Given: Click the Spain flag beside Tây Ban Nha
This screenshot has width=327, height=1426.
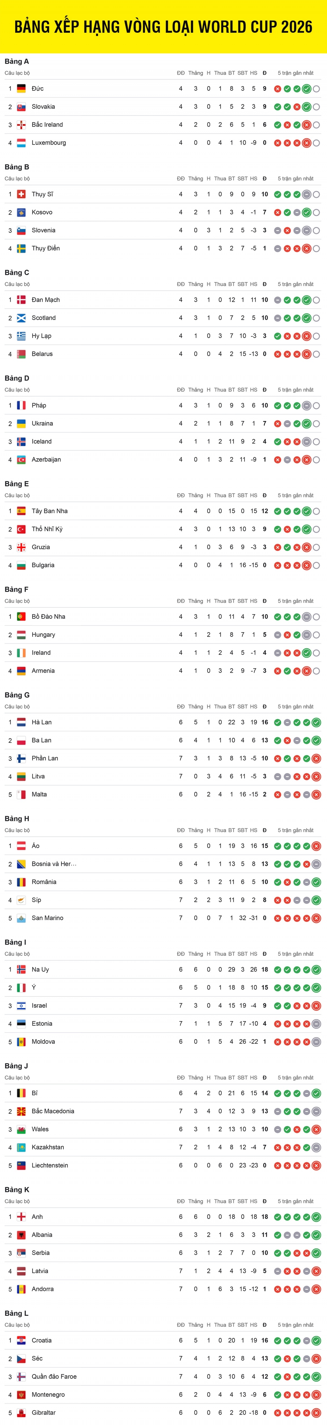Looking at the screenshot, I should click(21, 511).
